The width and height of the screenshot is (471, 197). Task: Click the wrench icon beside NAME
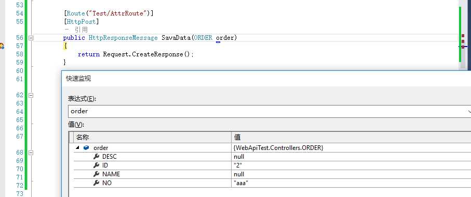click(x=96, y=174)
